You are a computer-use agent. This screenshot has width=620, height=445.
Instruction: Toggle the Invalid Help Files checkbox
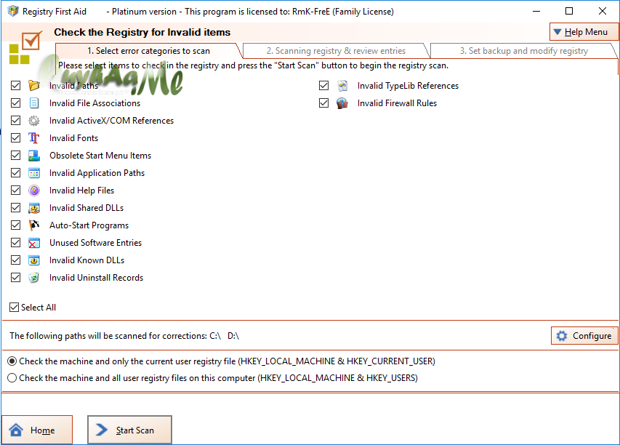coord(15,191)
